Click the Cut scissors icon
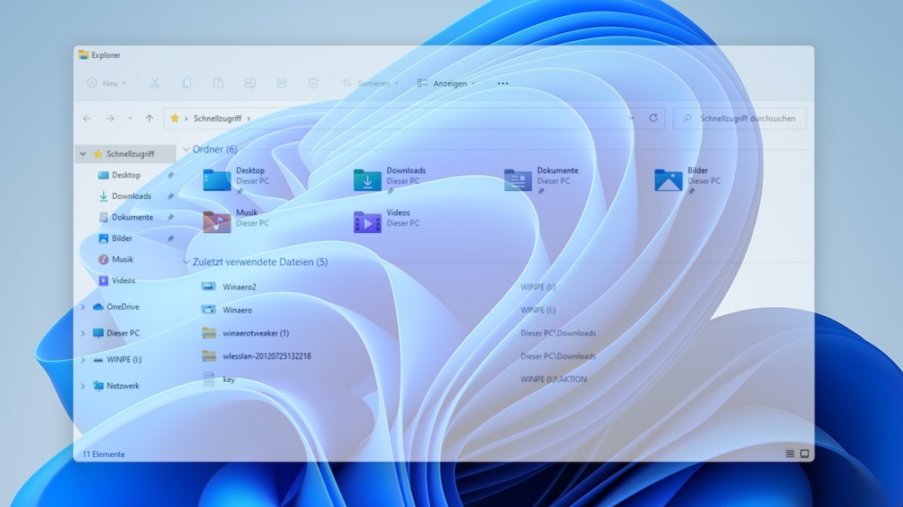Screen dimensions: 903x507 155,83
